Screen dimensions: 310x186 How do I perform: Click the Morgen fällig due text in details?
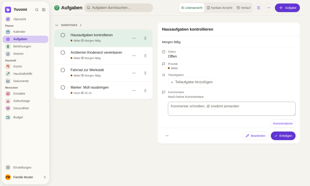(171, 42)
